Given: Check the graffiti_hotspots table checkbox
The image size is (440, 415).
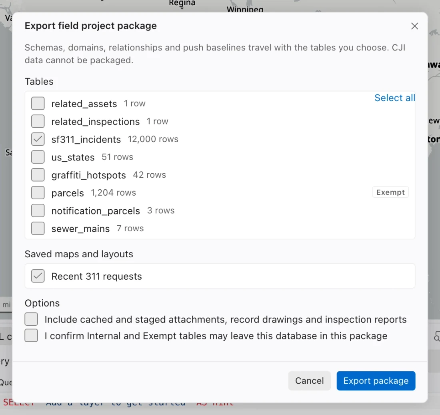Looking at the screenshot, I should (38, 175).
